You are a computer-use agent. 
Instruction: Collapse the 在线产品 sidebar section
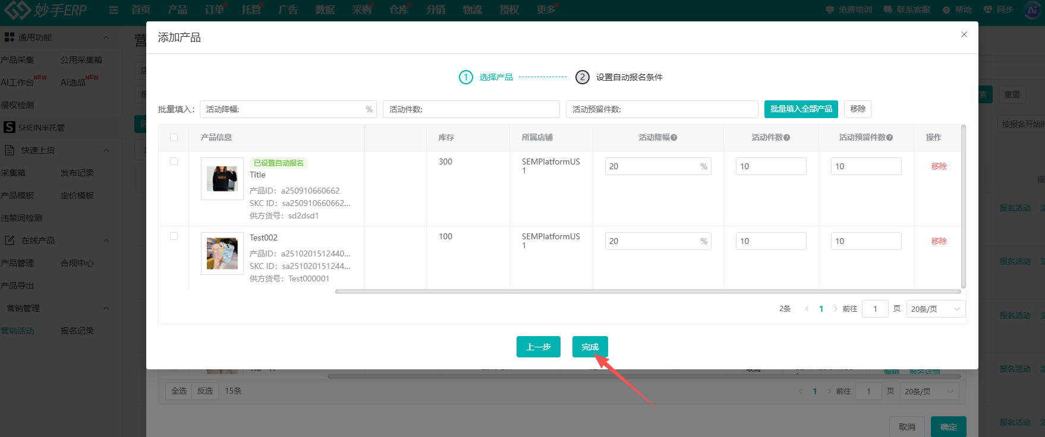(x=106, y=240)
